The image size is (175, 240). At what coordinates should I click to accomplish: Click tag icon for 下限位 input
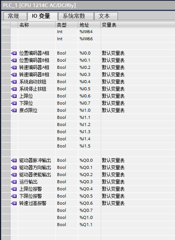(x=14, y=103)
